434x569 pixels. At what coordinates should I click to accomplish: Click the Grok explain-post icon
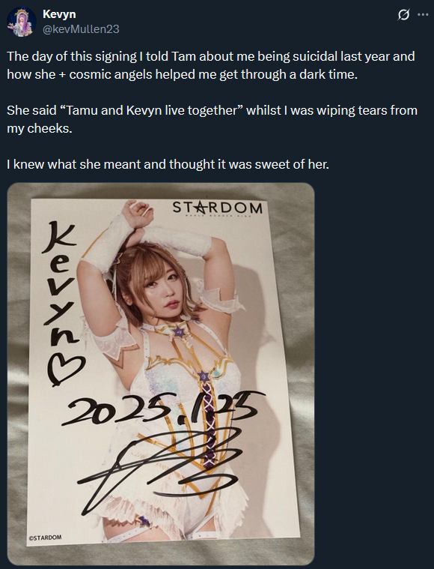(x=403, y=15)
